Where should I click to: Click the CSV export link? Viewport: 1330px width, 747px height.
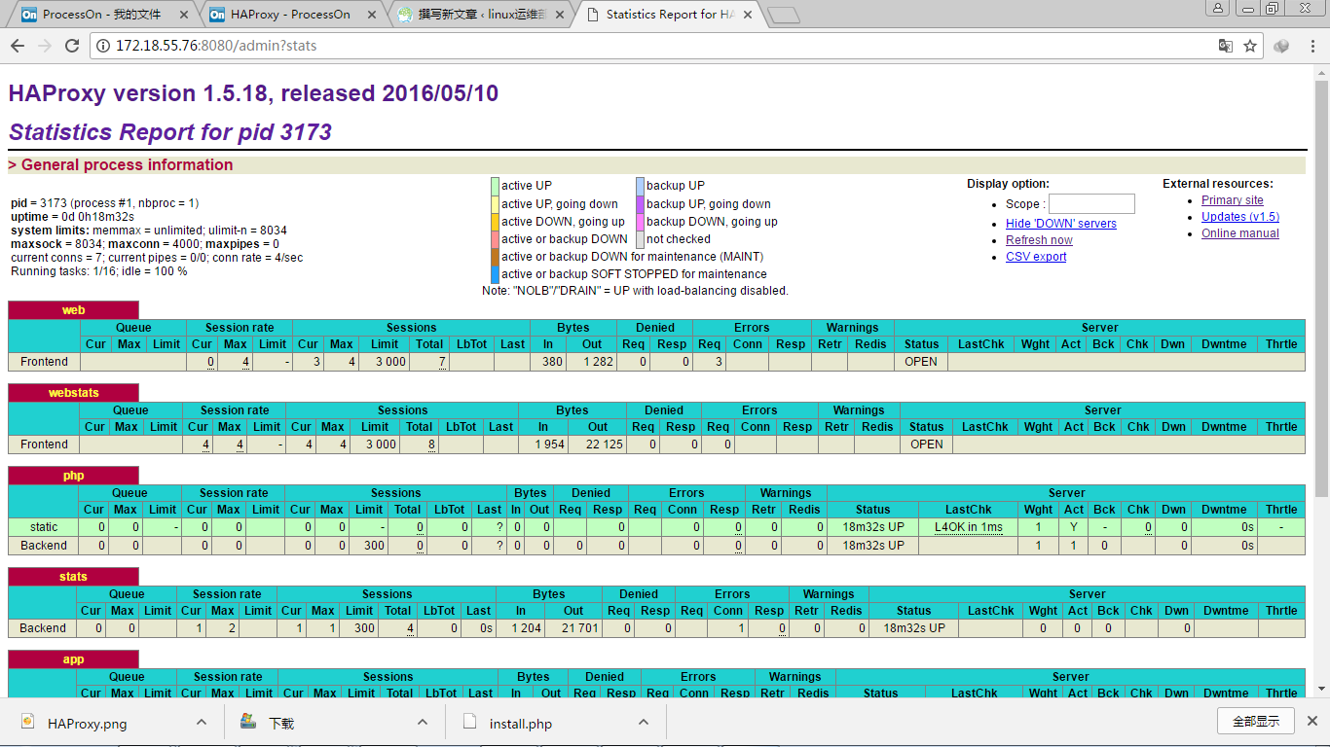click(1036, 257)
